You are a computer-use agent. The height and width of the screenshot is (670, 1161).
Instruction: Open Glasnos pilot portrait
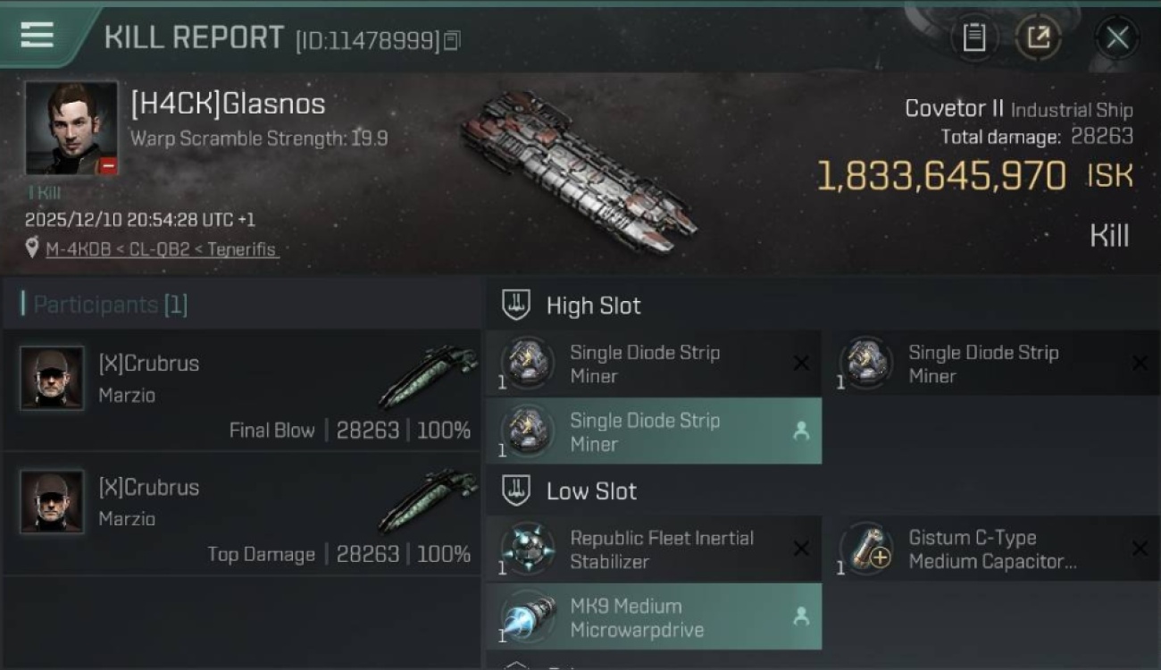click(71, 128)
